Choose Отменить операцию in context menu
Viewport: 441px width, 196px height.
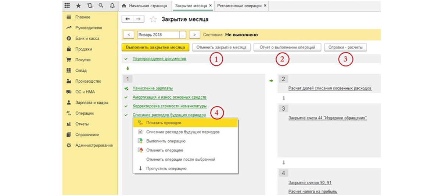pos(186,150)
